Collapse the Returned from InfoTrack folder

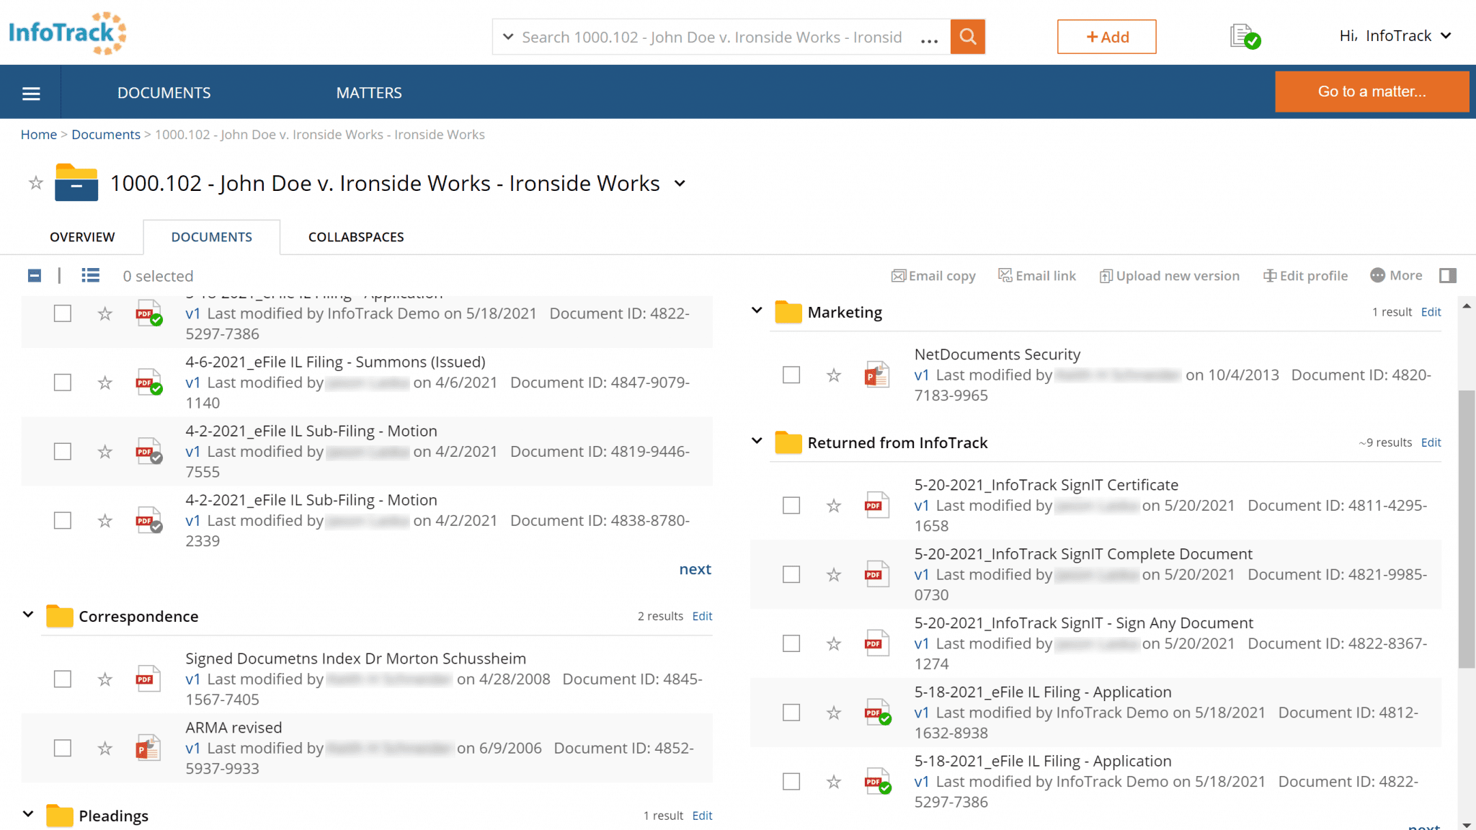coord(757,440)
